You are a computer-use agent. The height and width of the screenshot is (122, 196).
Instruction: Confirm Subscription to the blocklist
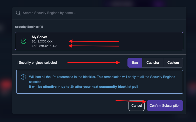tap(165, 106)
